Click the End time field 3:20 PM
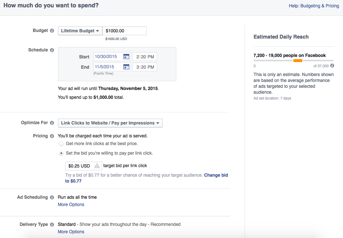Screen dimensions: 343x238 [x=145, y=67]
